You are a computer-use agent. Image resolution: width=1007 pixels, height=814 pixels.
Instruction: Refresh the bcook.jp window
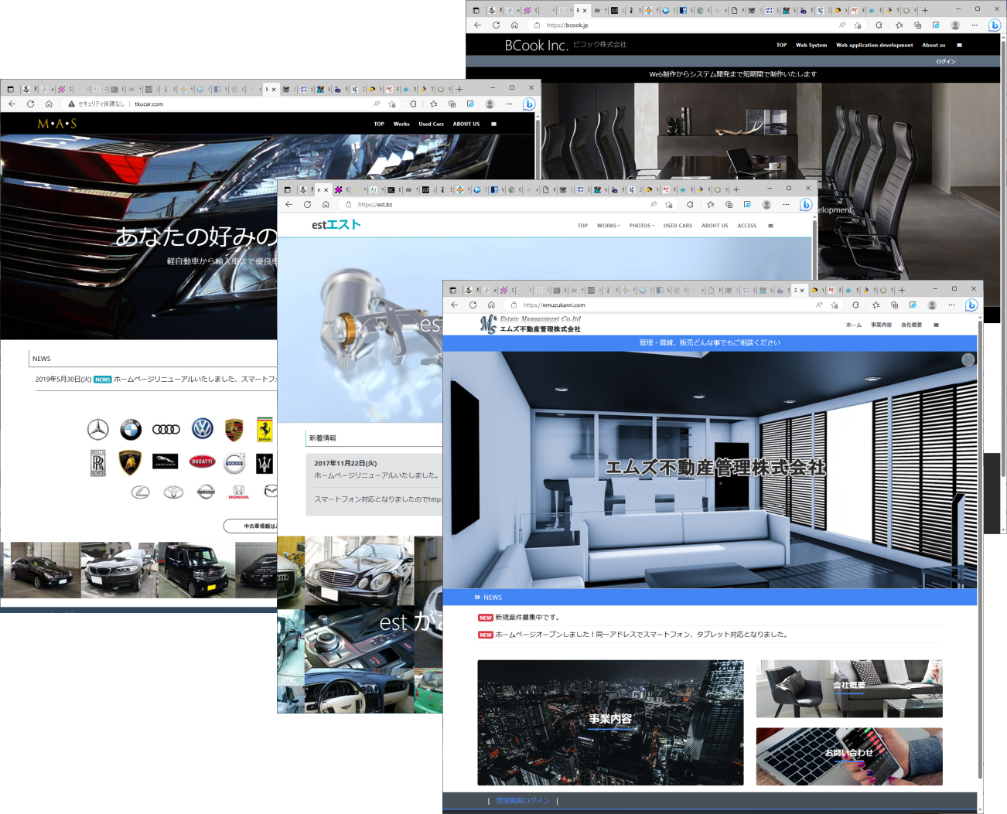496,25
